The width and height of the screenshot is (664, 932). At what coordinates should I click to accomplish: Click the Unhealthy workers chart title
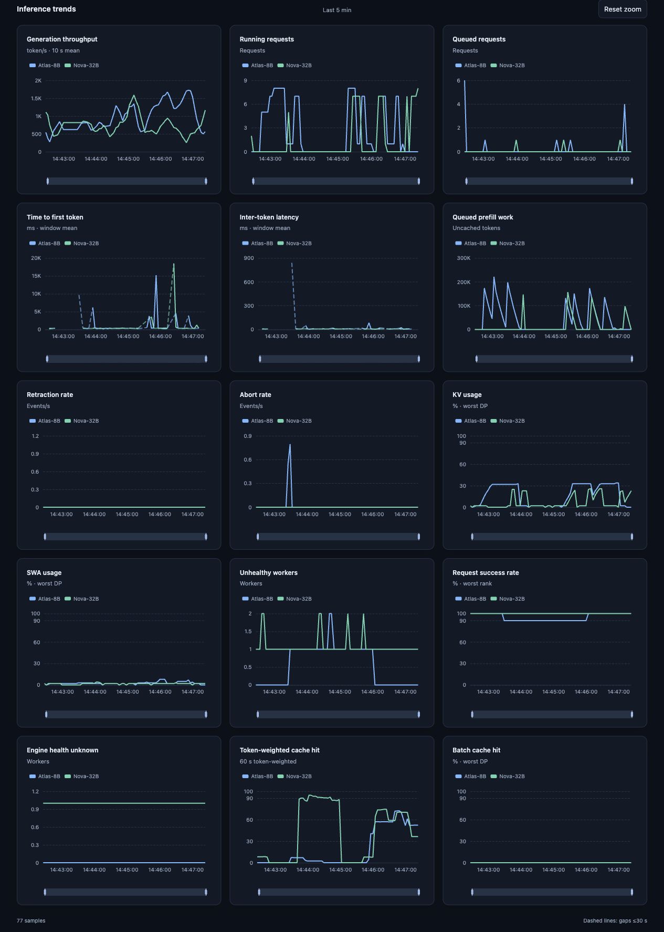pyautogui.click(x=269, y=573)
